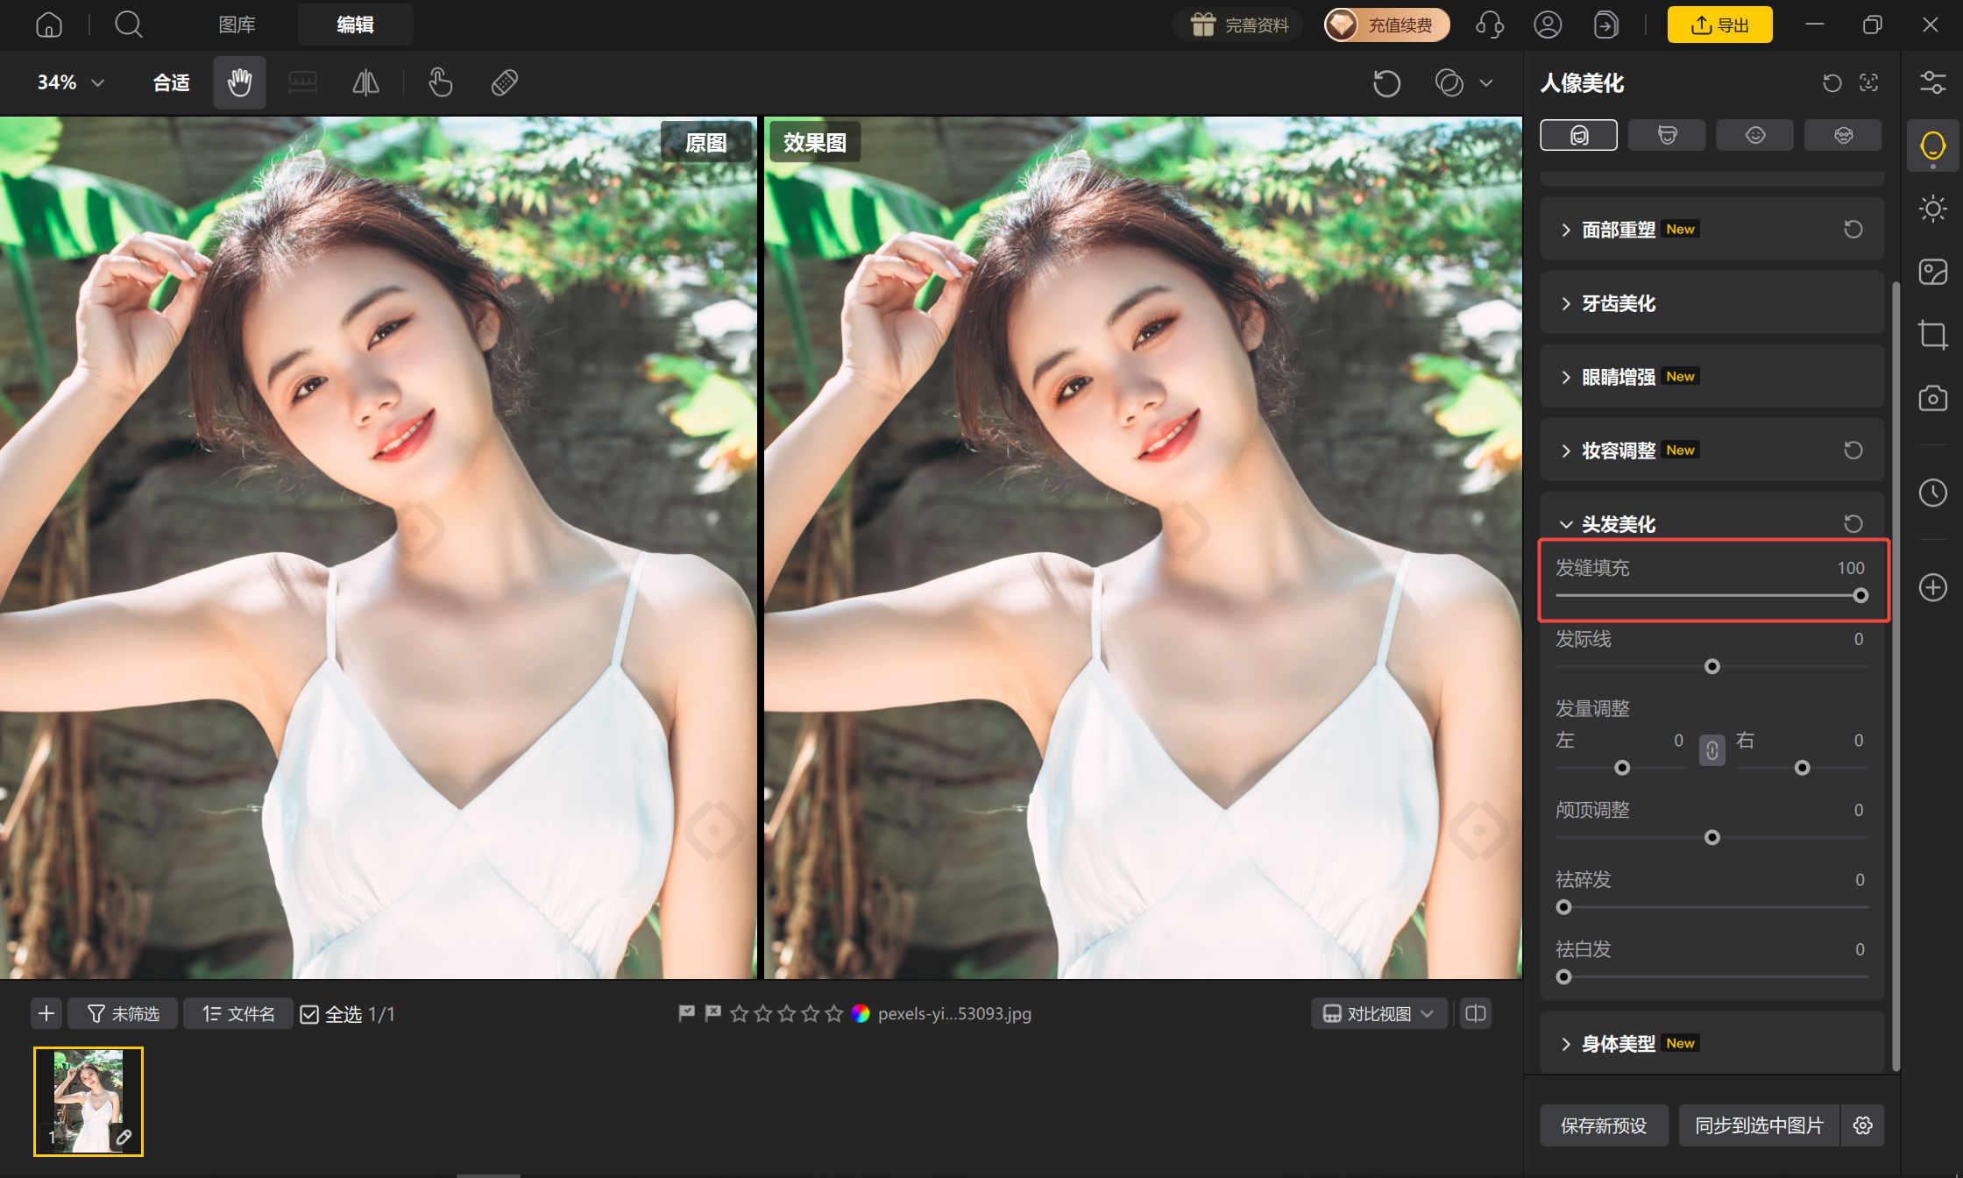Click 保存新预设 button

coord(1604,1125)
